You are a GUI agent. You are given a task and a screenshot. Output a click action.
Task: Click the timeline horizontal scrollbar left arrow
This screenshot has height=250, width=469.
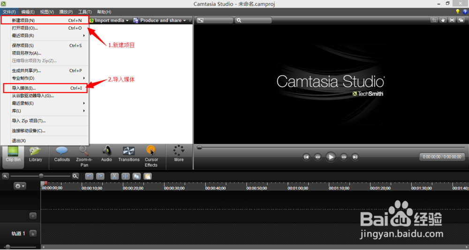point(44,247)
